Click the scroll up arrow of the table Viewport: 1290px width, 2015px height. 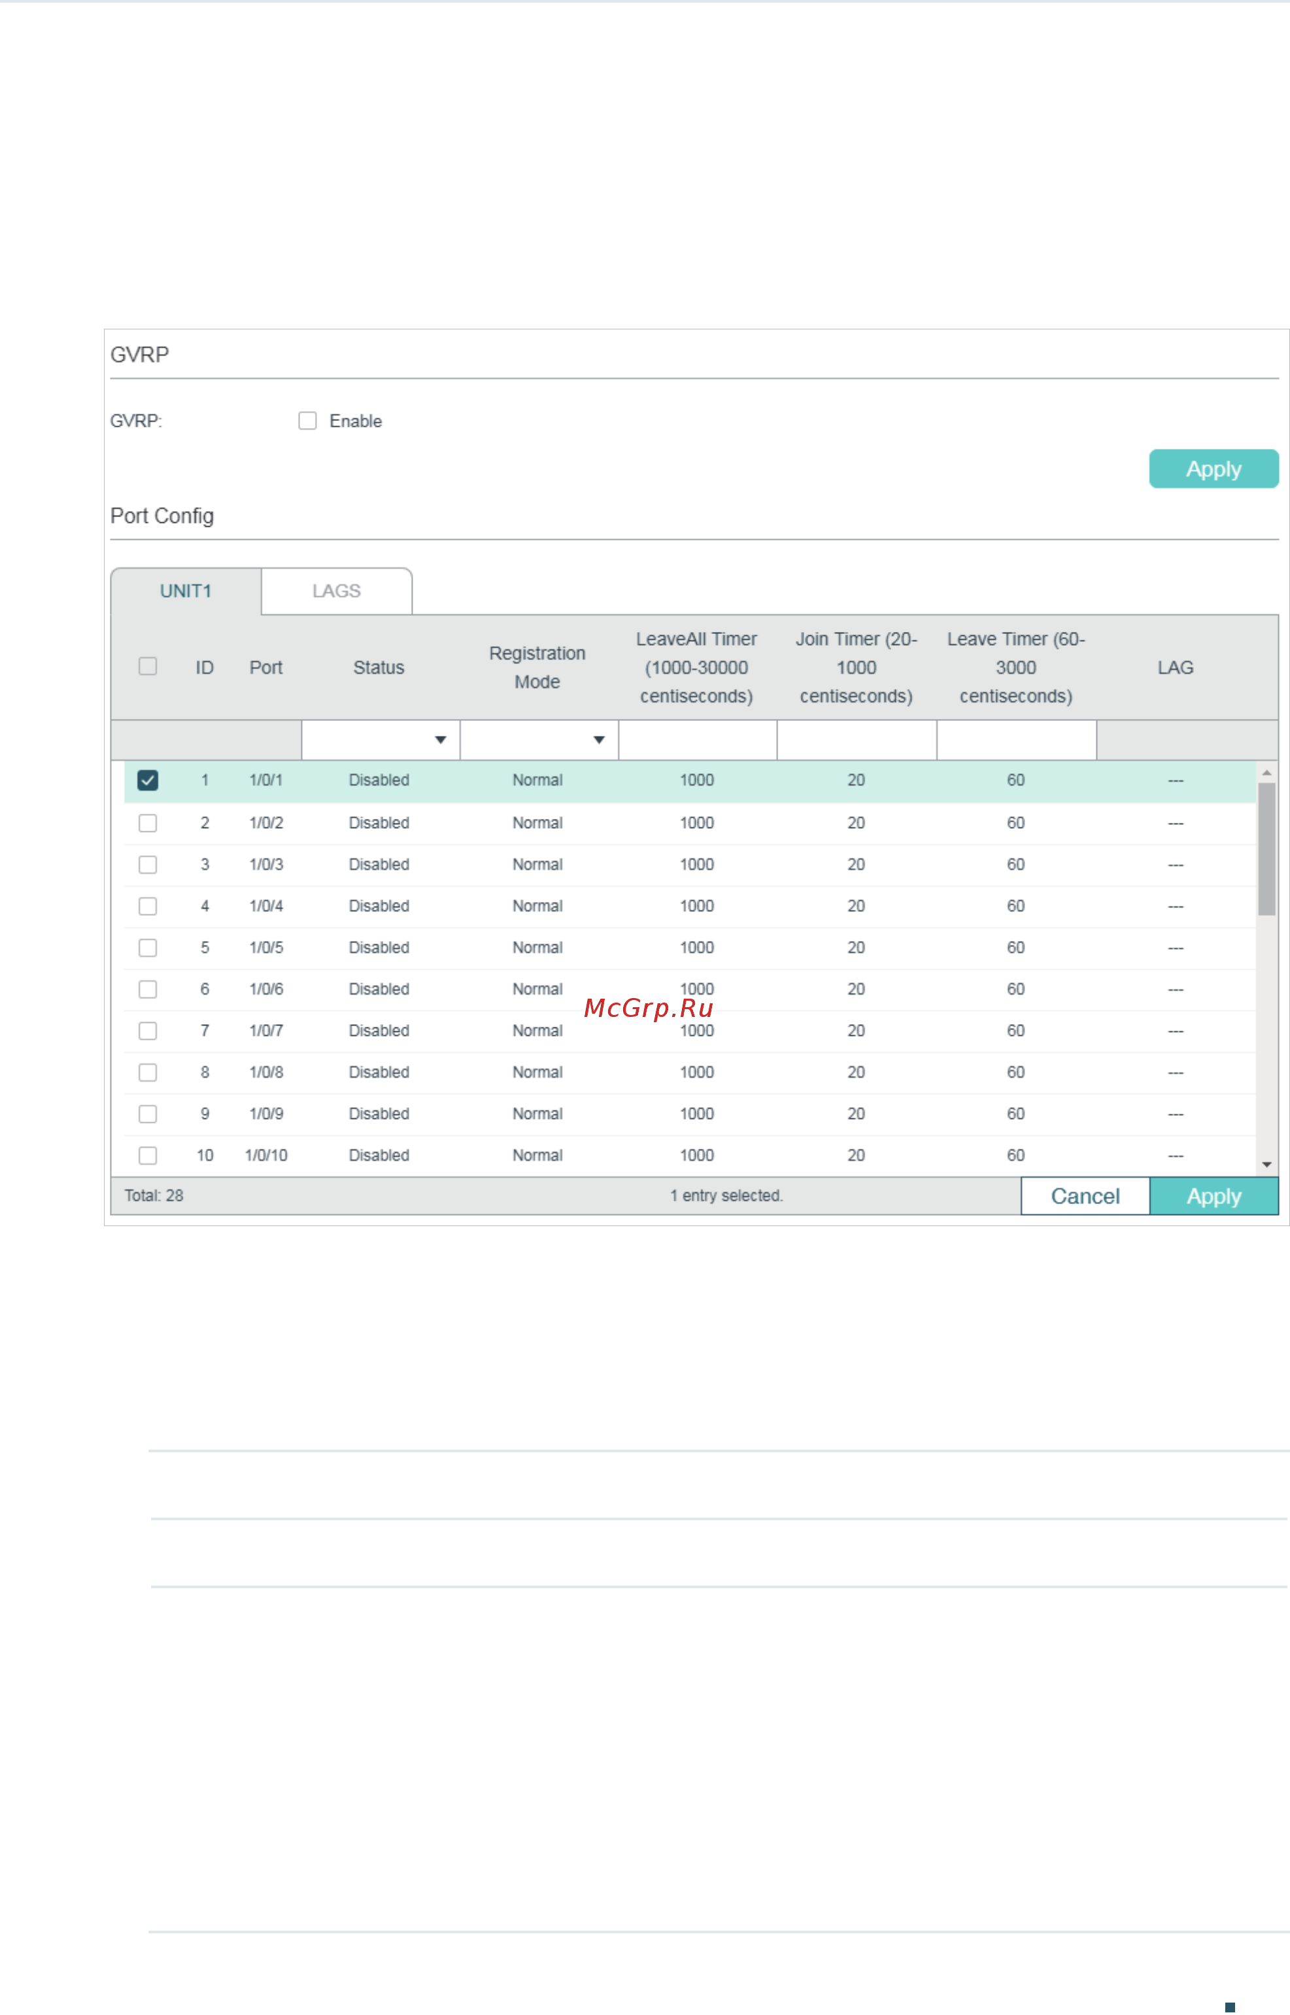pyautogui.click(x=1266, y=772)
